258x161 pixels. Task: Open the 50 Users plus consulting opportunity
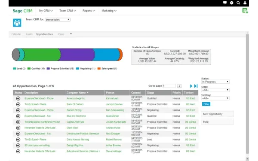[37, 146]
